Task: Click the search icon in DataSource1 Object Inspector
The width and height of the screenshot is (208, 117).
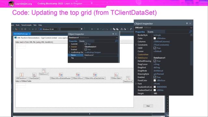Action: [x=116, y=41]
